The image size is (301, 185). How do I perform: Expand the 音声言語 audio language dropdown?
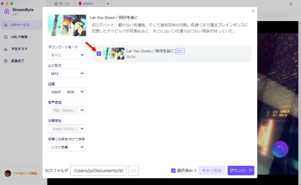point(67,110)
